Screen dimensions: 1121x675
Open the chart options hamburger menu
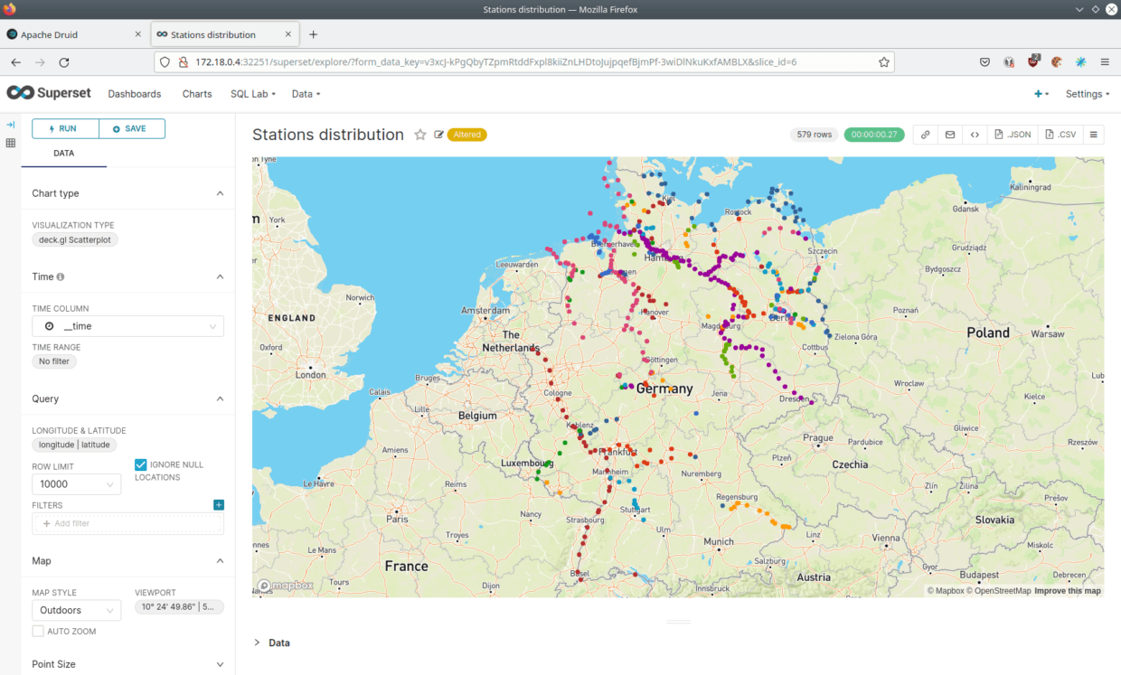(x=1093, y=134)
